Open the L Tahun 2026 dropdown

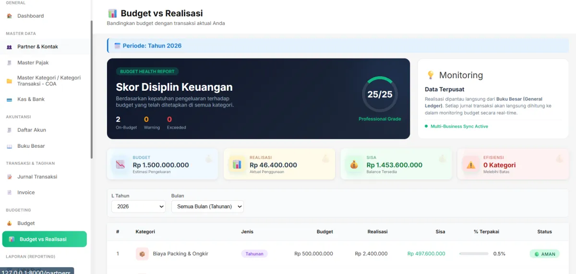138,206
